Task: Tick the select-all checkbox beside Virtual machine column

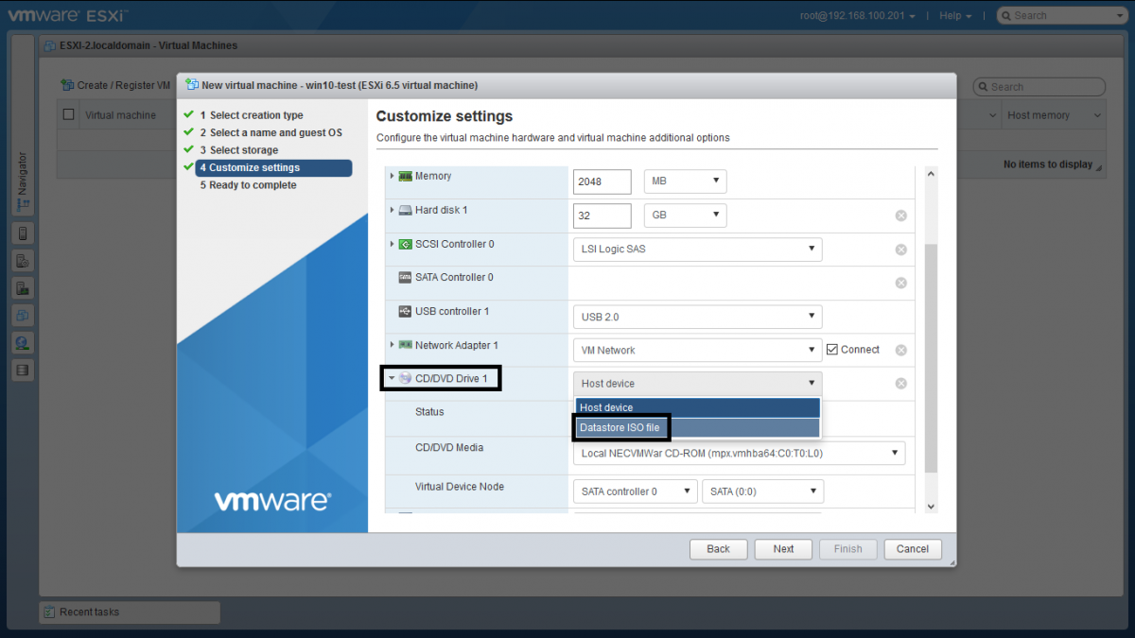Action: point(68,115)
